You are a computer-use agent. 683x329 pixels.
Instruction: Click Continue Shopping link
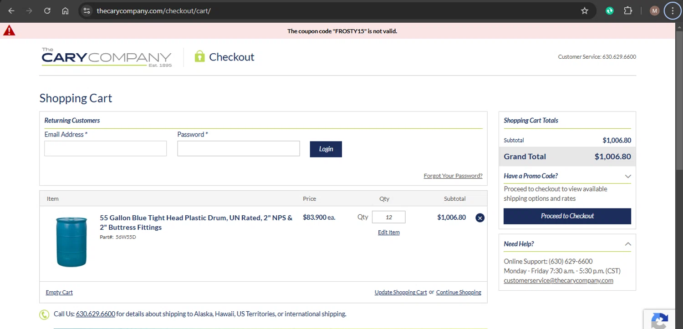point(459,292)
